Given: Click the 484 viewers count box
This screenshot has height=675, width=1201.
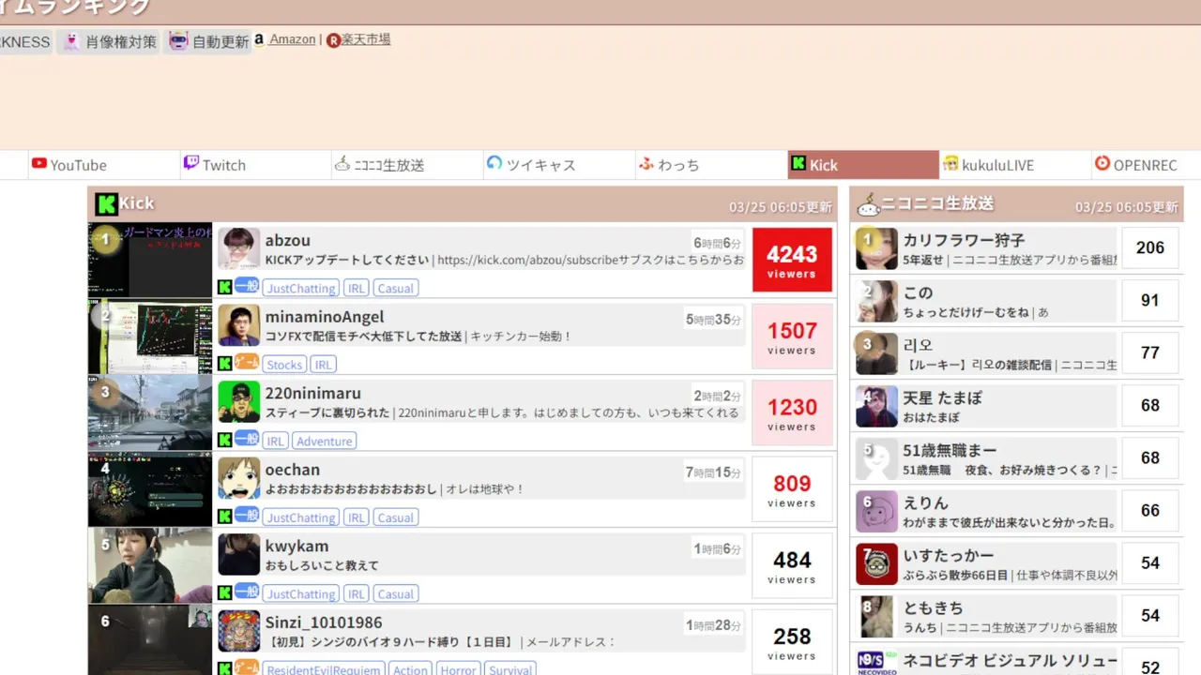Looking at the screenshot, I should [x=792, y=566].
